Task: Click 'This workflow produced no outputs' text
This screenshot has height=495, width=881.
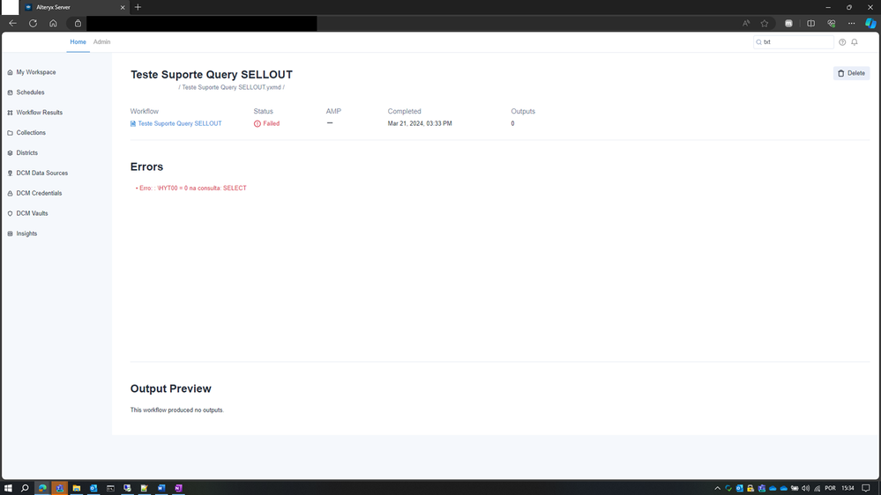Action: 177,410
